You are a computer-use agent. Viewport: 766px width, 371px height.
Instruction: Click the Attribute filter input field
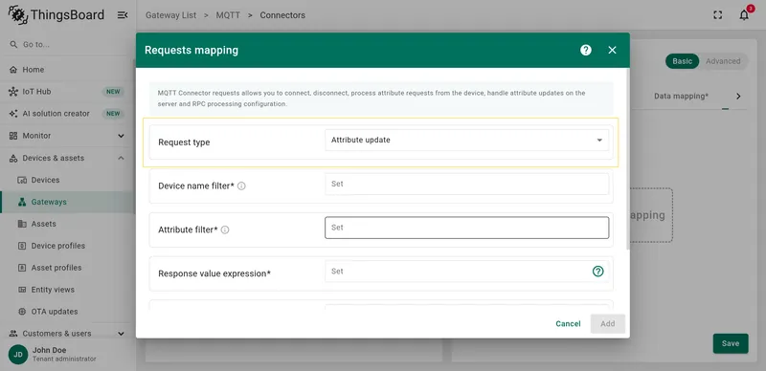(466, 228)
